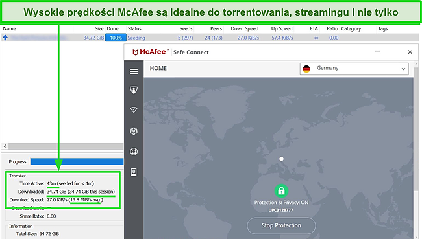Sort torrents by Down Speed column
The width and height of the screenshot is (422, 239).
[x=244, y=28]
